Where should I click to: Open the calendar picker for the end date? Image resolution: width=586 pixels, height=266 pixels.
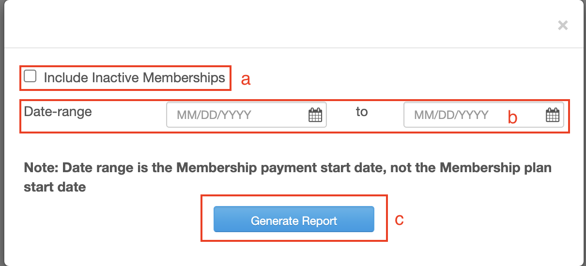pyautogui.click(x=553, y=115)
